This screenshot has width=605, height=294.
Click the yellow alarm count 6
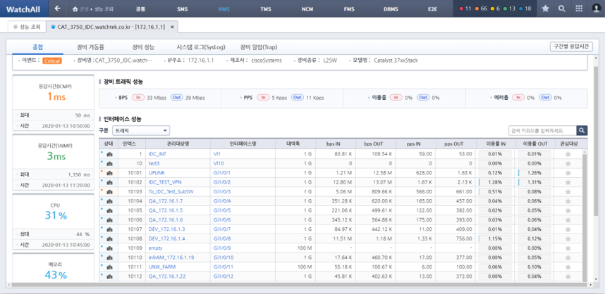(x=495, y=8)
